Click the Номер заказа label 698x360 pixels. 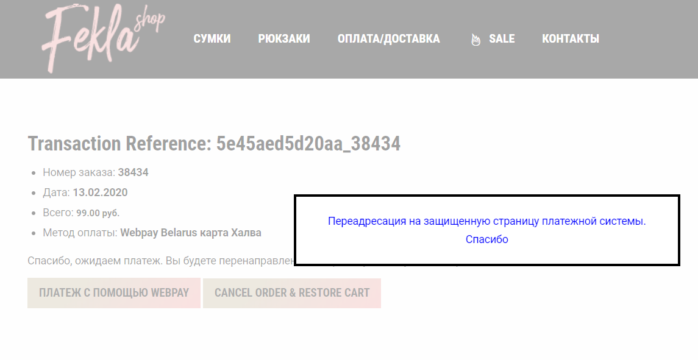point(79,172)
